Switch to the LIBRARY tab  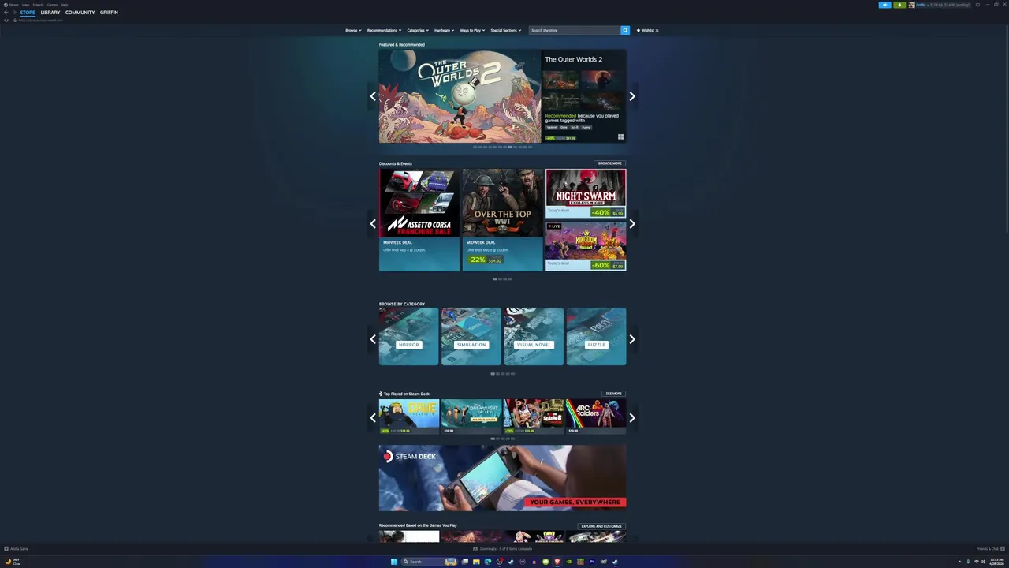50,13
